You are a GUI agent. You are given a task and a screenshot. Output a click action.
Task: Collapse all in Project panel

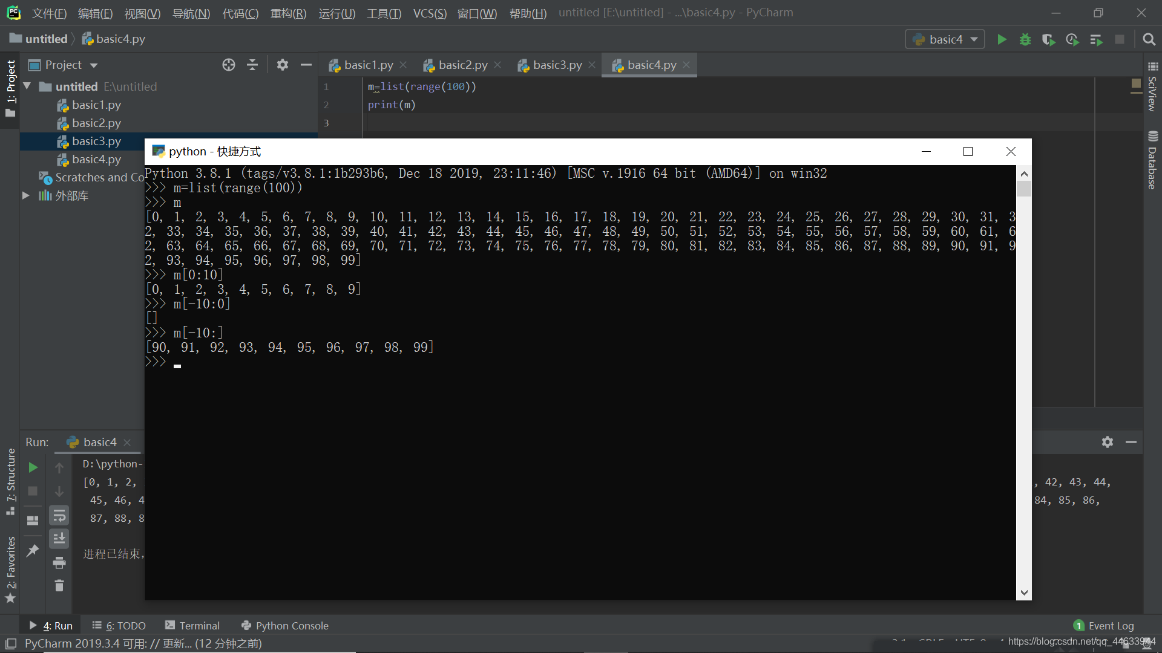pos(252,65)
